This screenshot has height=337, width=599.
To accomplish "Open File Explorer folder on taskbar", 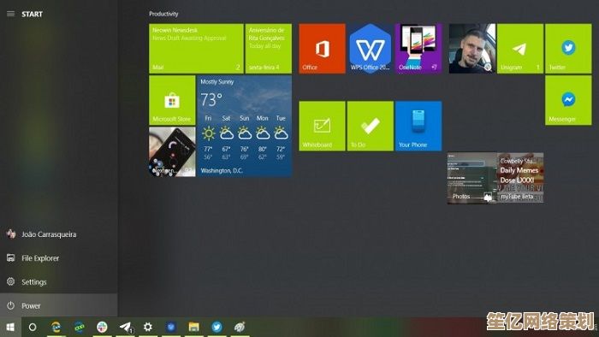I will coord(193,327).
